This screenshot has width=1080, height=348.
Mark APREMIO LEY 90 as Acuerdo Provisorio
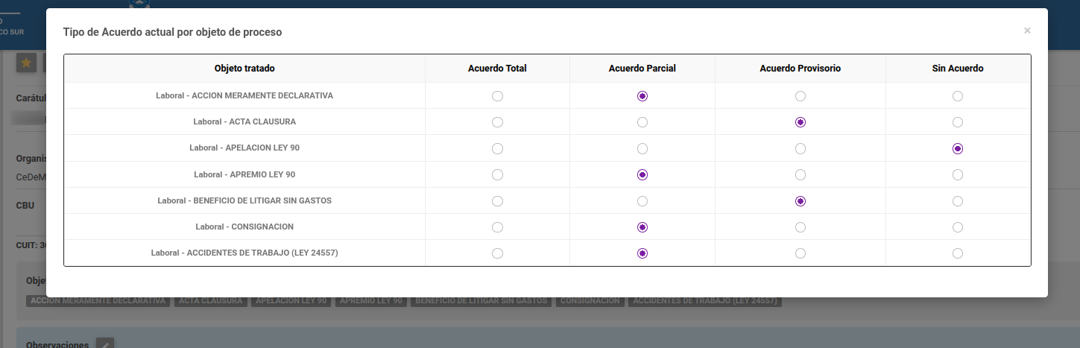[800, 174]
